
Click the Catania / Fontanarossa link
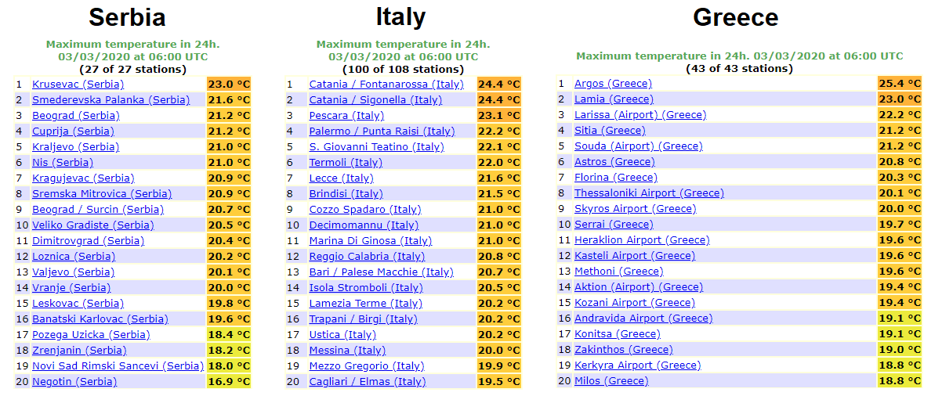[x=386, y=84]
